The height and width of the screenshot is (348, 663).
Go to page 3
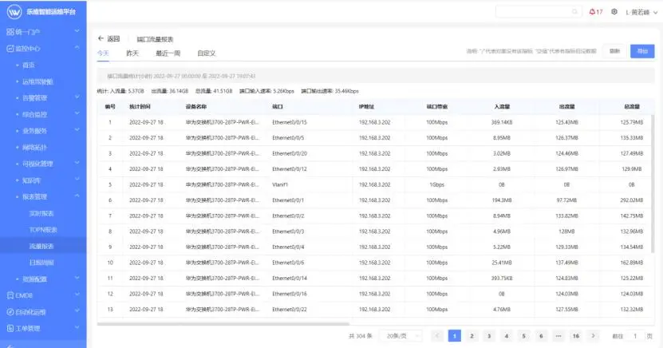point(489,336)
